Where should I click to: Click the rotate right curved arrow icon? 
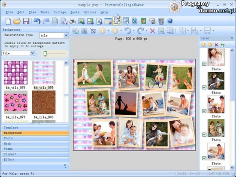click(x=140, y=31)
